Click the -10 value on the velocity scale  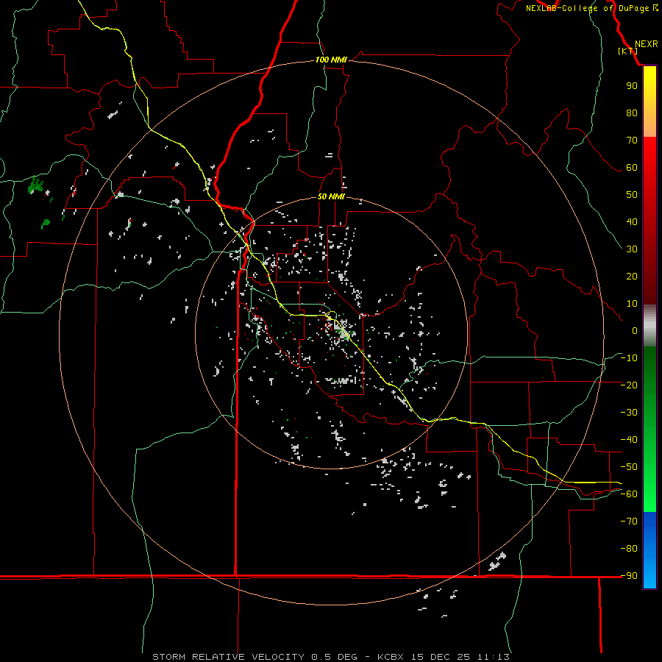tap(629, 358)
